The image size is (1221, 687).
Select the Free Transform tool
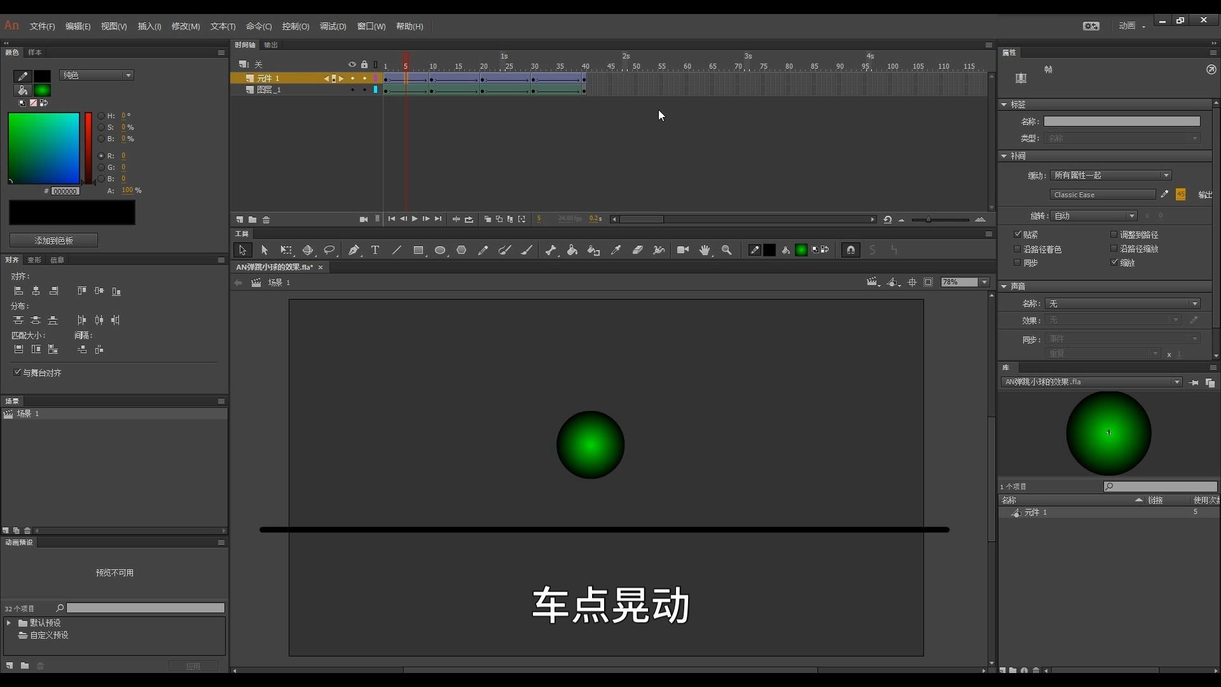(x=285, y=249)
